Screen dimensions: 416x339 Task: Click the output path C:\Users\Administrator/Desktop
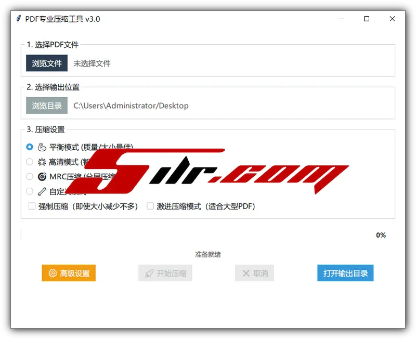(x=131, y=106)
